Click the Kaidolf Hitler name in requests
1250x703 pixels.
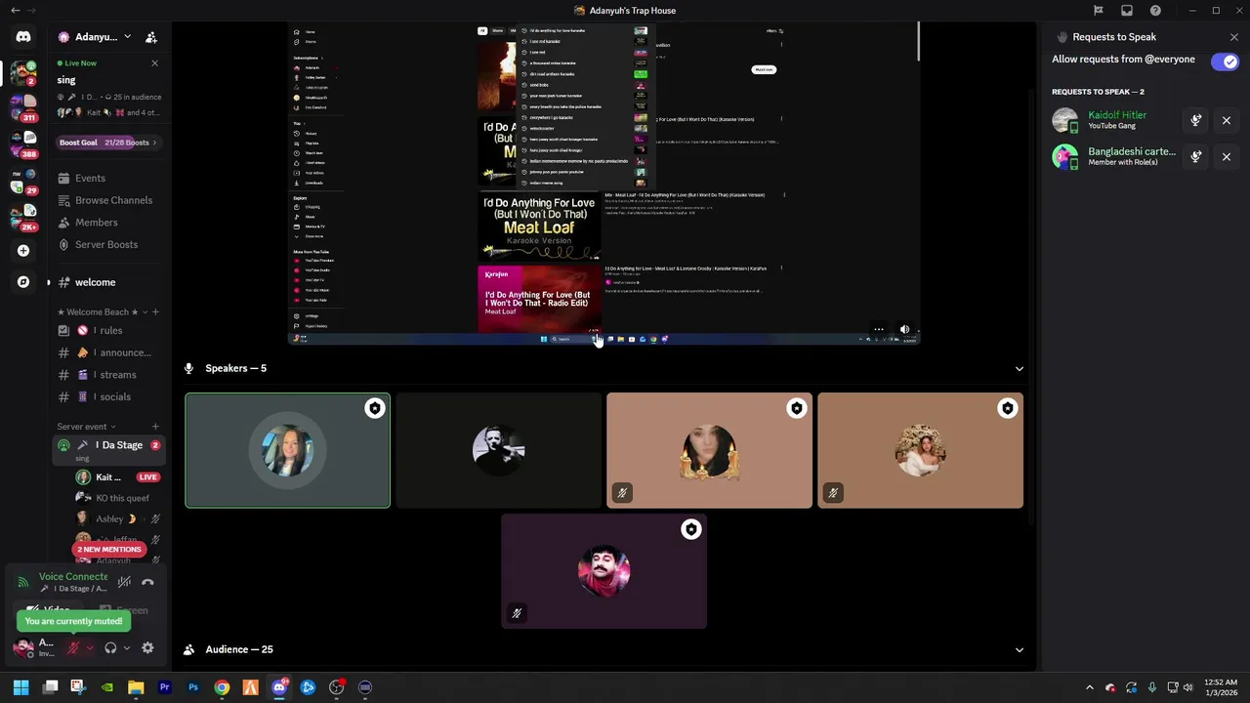1117,115
